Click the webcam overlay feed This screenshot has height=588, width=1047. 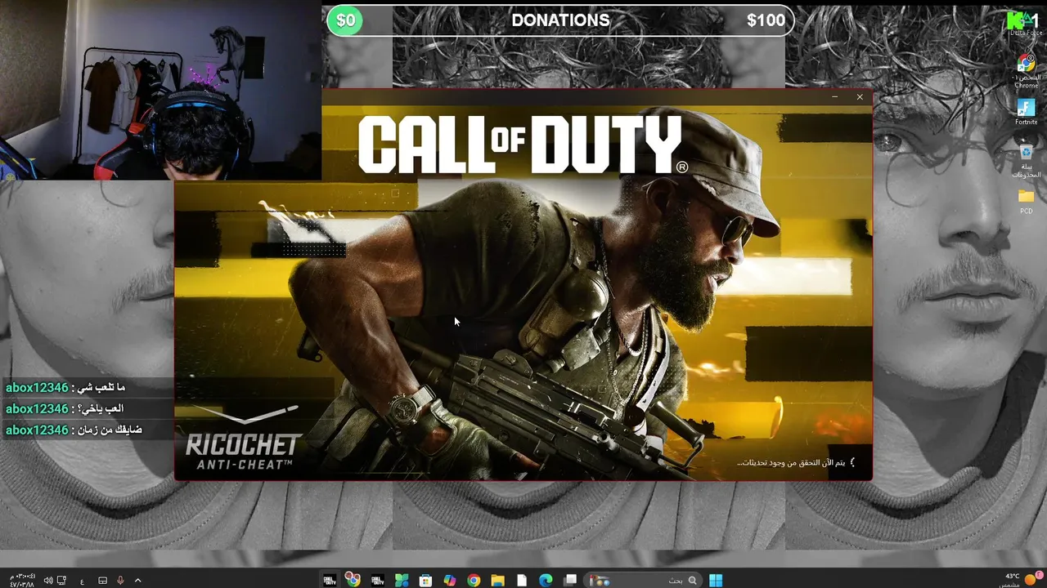pos(160,90)
